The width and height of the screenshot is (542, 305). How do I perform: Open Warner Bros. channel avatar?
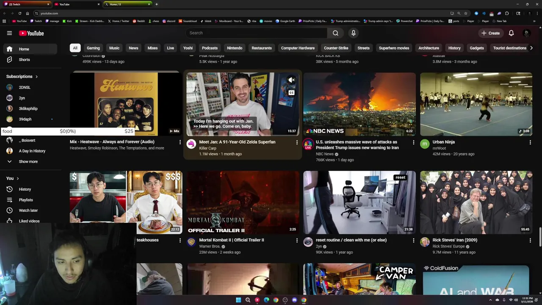tap(191, 242)
